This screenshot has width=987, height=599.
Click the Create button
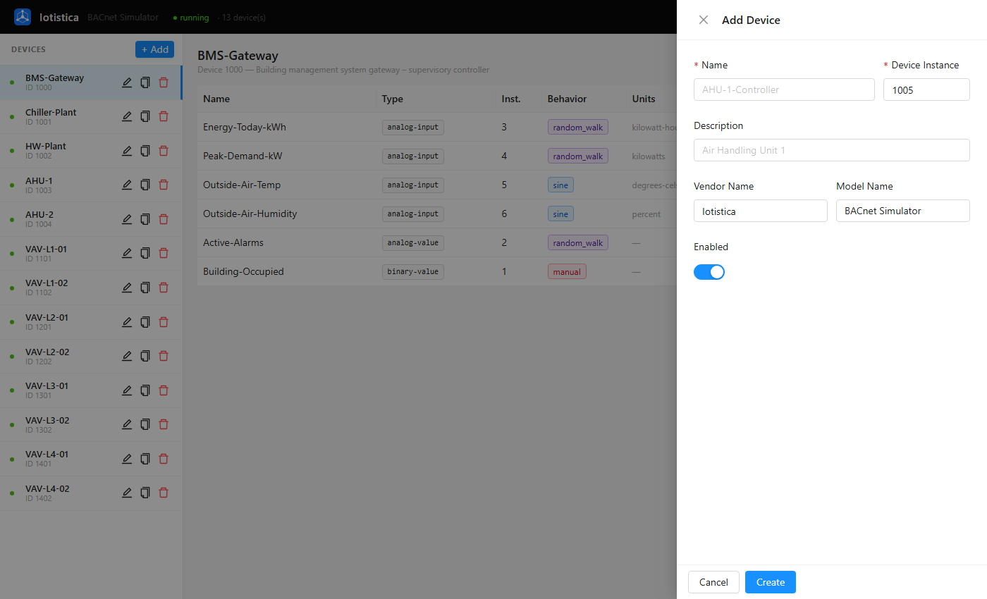(771, 582)
